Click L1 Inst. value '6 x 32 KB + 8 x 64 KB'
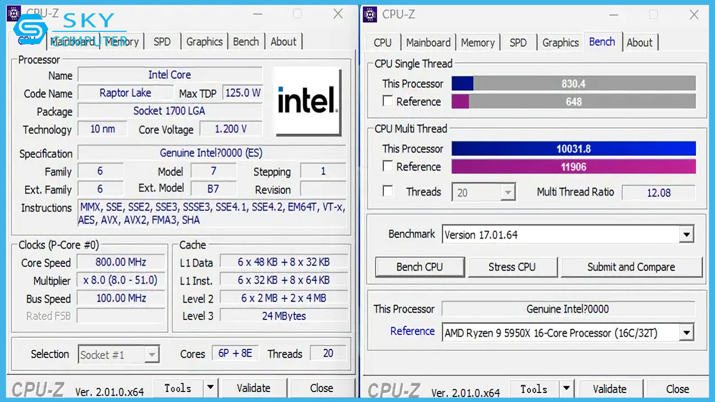 [284, 280]
